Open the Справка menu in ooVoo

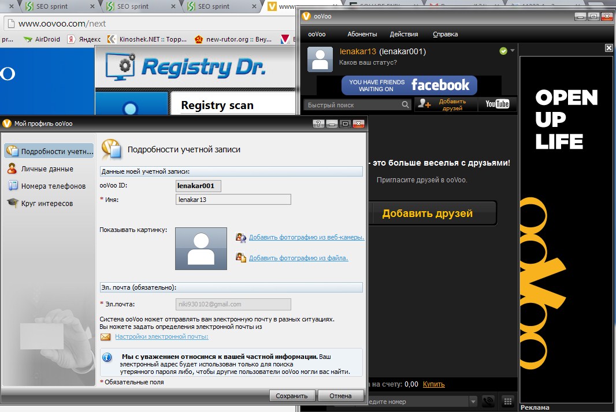point(445,34)
